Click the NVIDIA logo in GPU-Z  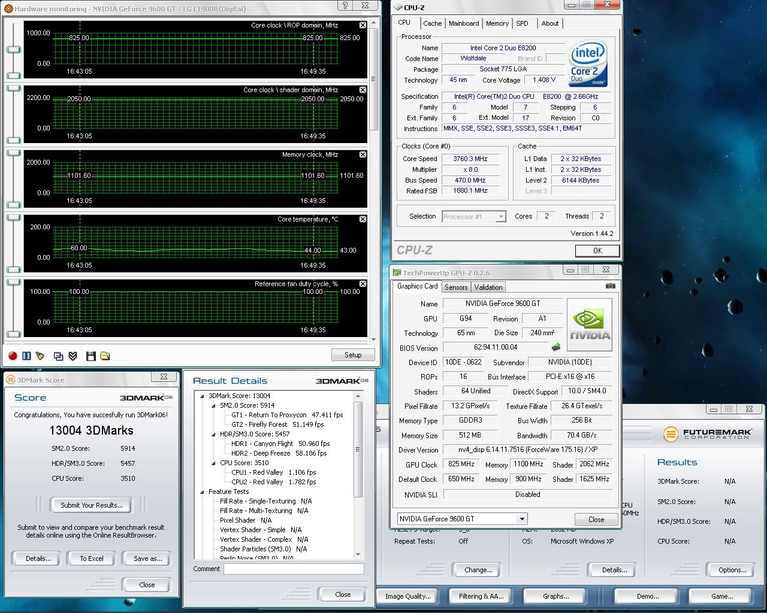pyautogui.click(x=590, y=325)
